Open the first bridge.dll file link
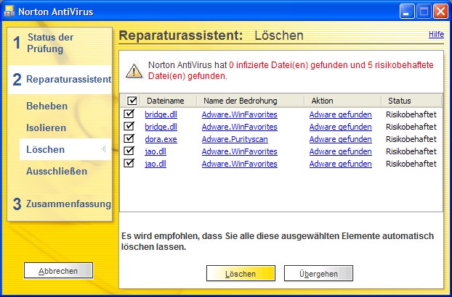 [161, 114]
